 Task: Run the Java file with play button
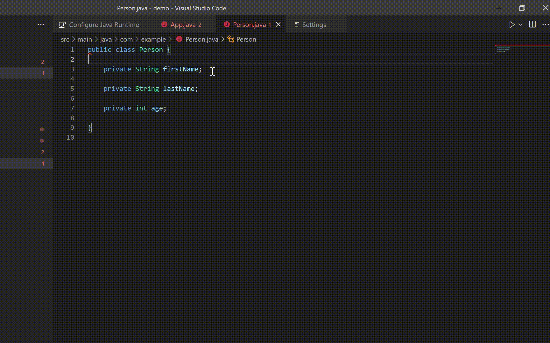[x=511, y=25]
